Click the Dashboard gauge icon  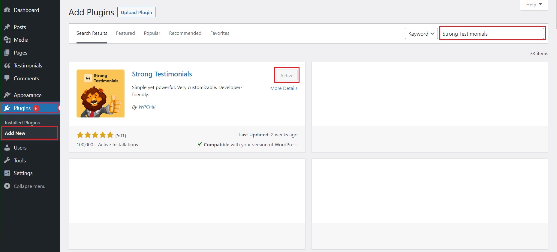coord(7,10)
